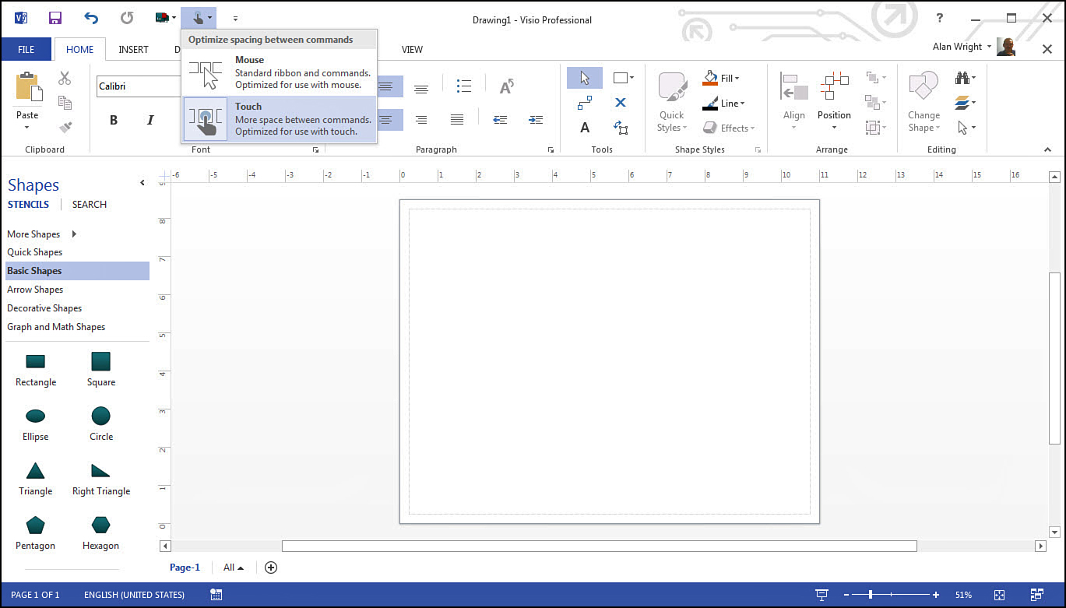Select the Text Block rotate tool
The height and width of the screenshot is (608, 1066).
pos(621,128)
